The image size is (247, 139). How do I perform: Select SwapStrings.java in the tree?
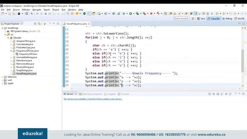(24, 70)
